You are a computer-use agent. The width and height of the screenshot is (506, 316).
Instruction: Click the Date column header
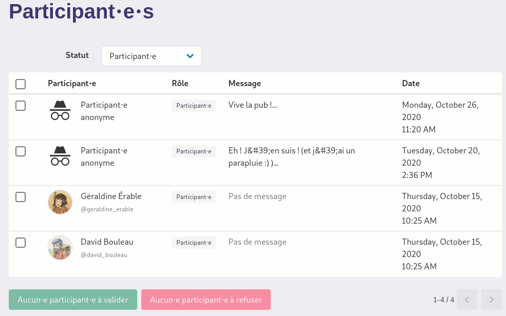(x=410, y=83)
